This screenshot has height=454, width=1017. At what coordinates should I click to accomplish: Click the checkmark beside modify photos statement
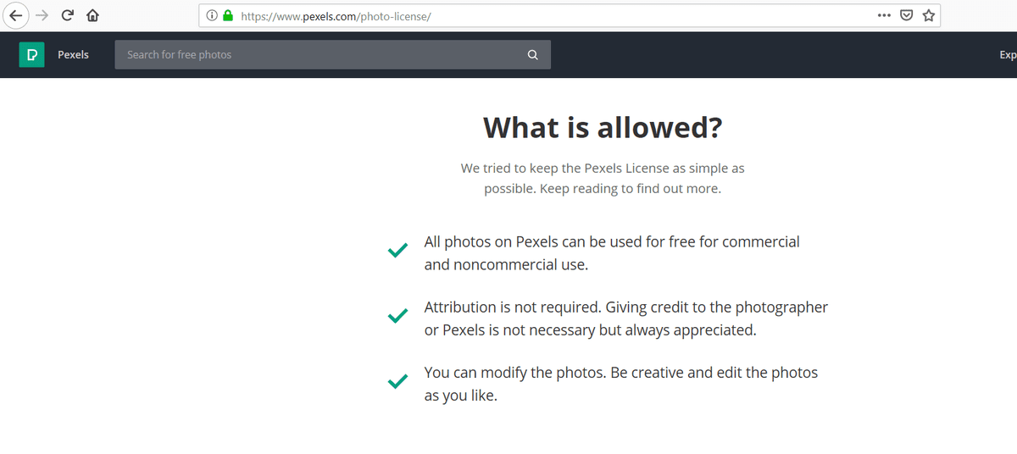[397, 382]
